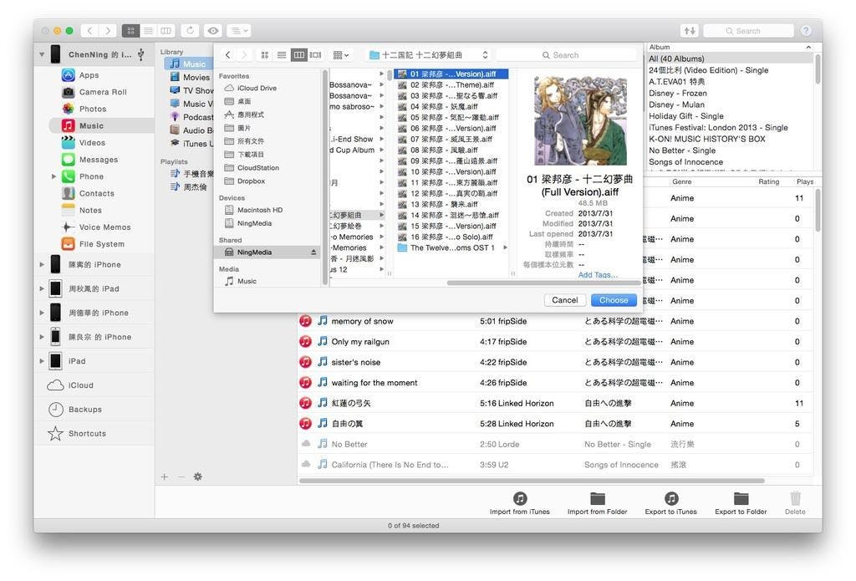The image size is (856, 581).
Task: Expand the Phone section in the sidebar
Action: pyautogui.click(x=54, y=176)
